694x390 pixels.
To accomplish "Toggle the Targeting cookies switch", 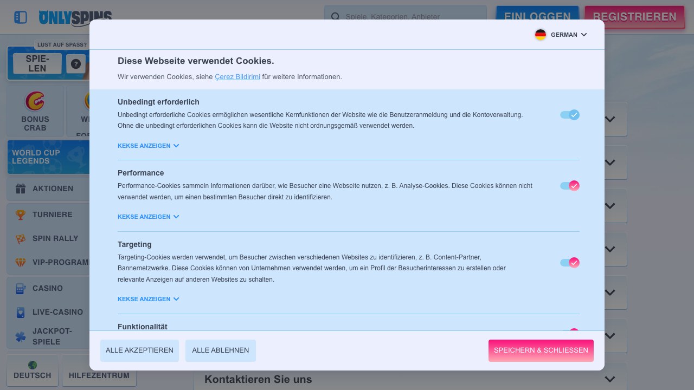I will point(570,263).
